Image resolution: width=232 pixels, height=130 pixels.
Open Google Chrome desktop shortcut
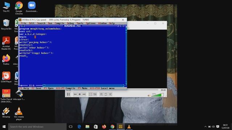point(19,8)
